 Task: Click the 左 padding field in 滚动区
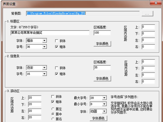tap(35, 111)
